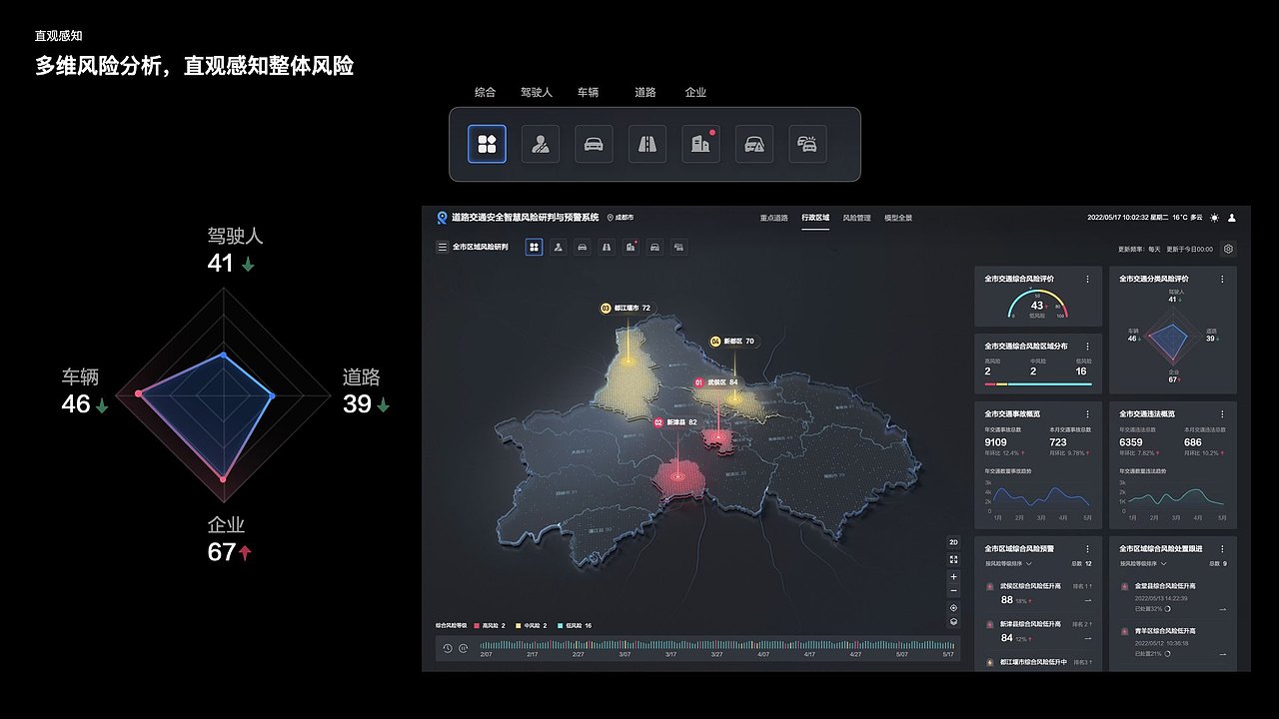
Task: Click the dashboard logo pin icon
Action: 442,217
